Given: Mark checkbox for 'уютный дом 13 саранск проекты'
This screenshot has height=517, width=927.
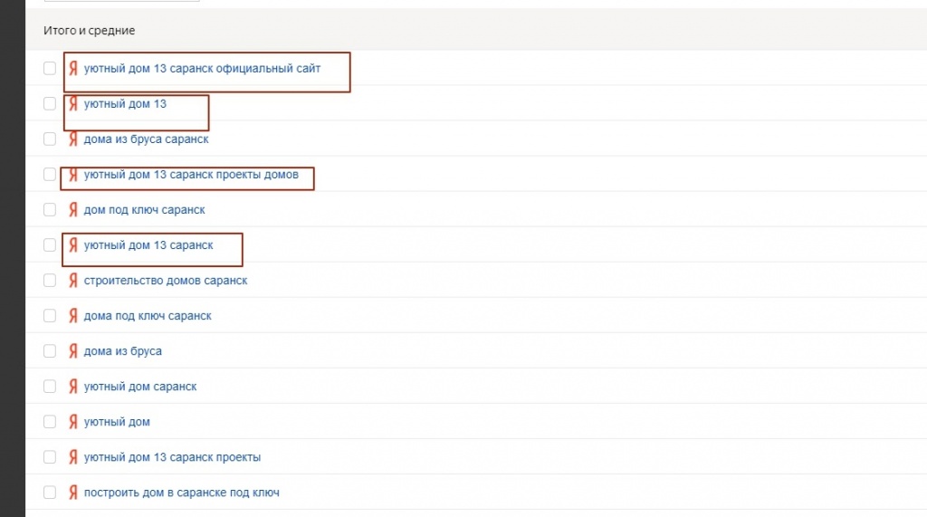Looking at the screenshot, I should (50, 457).
